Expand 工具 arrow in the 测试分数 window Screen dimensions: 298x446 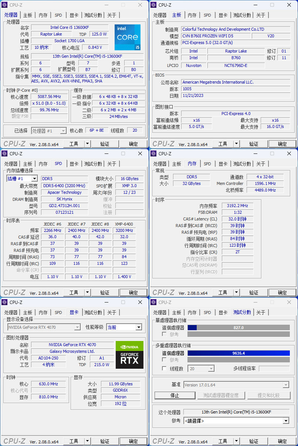click(236, 441)
